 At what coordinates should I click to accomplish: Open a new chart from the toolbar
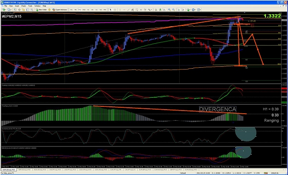tap(4, 10)
